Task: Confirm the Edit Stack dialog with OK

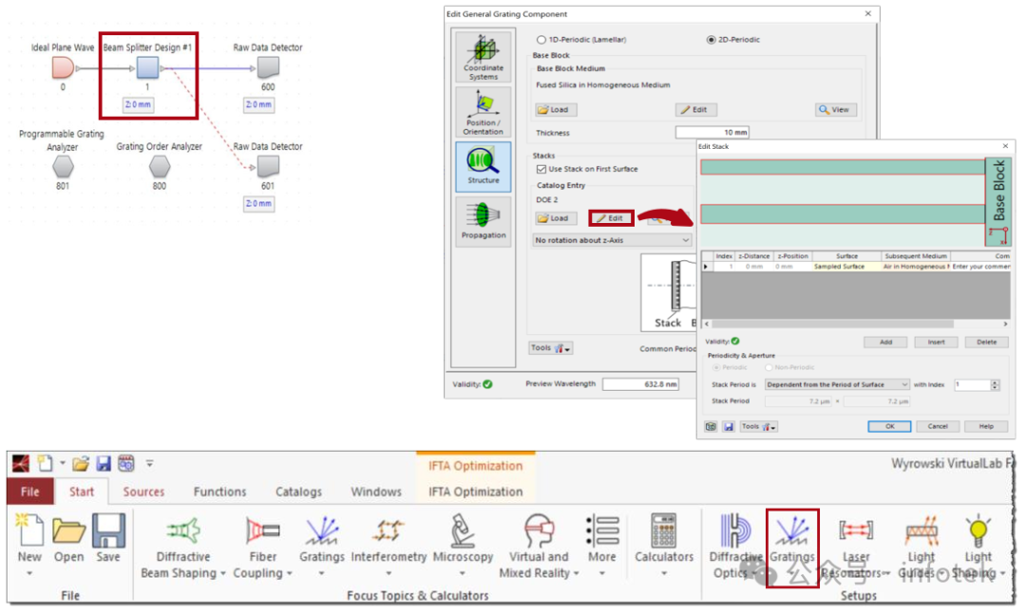Action: tap(888, 426)
